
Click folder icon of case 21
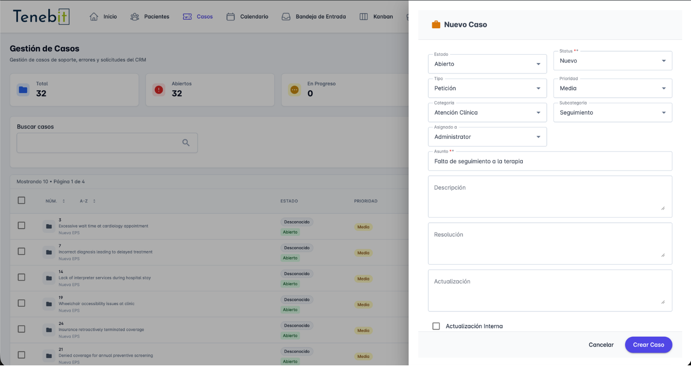(x=49, y=356)
